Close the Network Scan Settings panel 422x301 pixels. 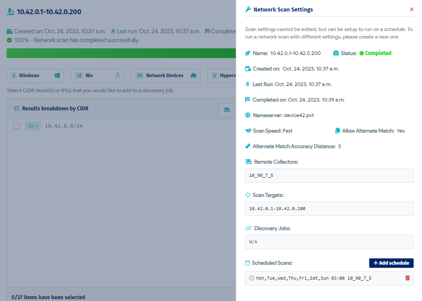click(411, 9)
